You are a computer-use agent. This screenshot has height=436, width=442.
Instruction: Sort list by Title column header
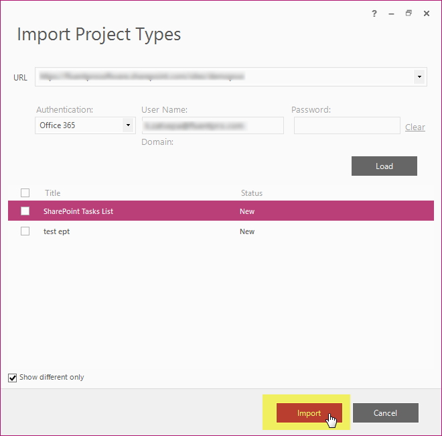pyautogui.click(x=53, y=193)
